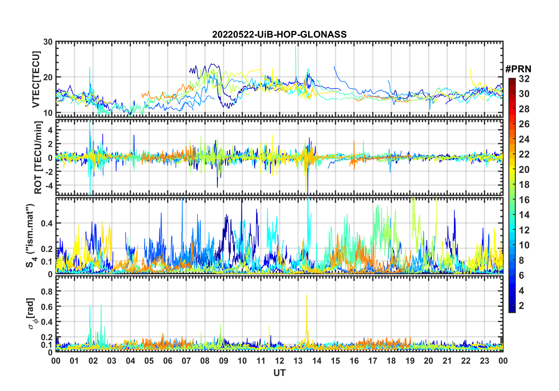
Task: Click colorbar PRN tick label 22
Action: click(x=524, y=154)
